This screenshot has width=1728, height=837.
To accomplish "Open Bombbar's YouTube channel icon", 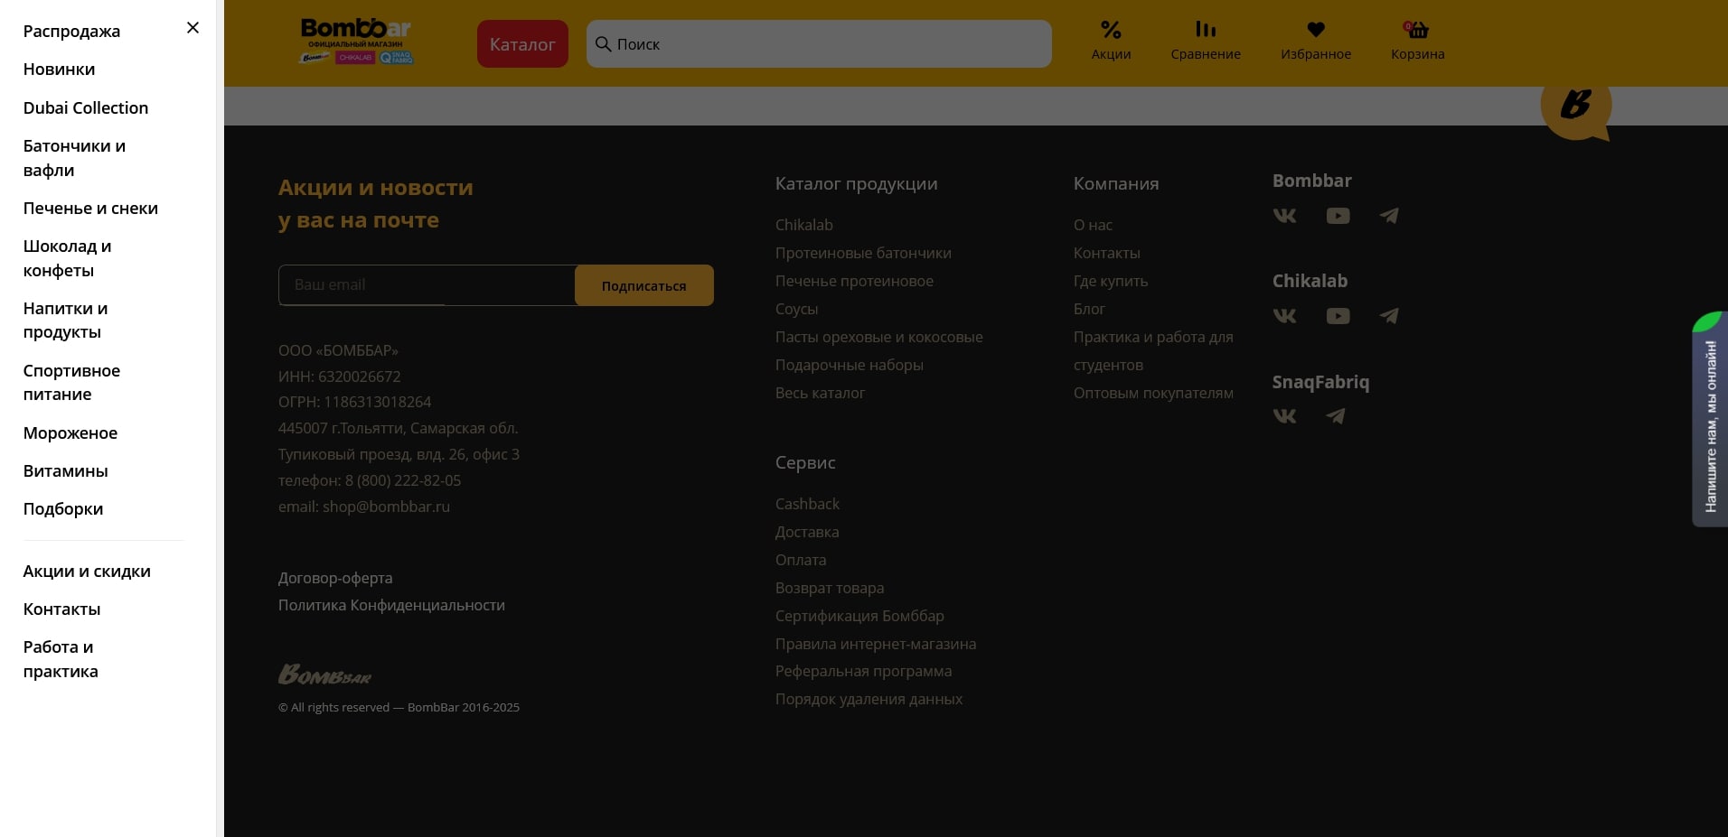I will (x=1338, y=216).
